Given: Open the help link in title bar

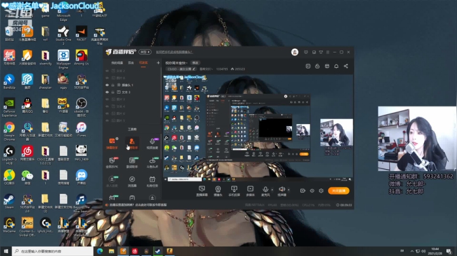Looking at the screenshot, I should tap(175, 52).
